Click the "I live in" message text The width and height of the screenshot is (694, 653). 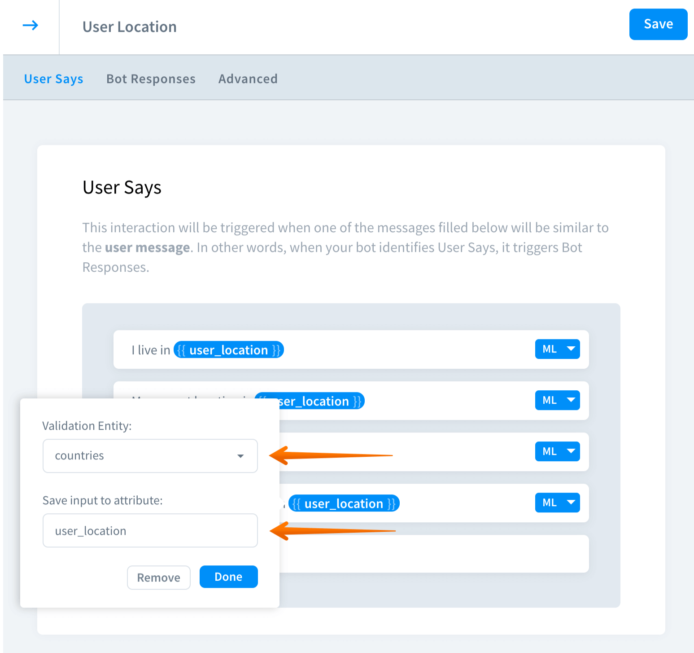coord(151,350)
